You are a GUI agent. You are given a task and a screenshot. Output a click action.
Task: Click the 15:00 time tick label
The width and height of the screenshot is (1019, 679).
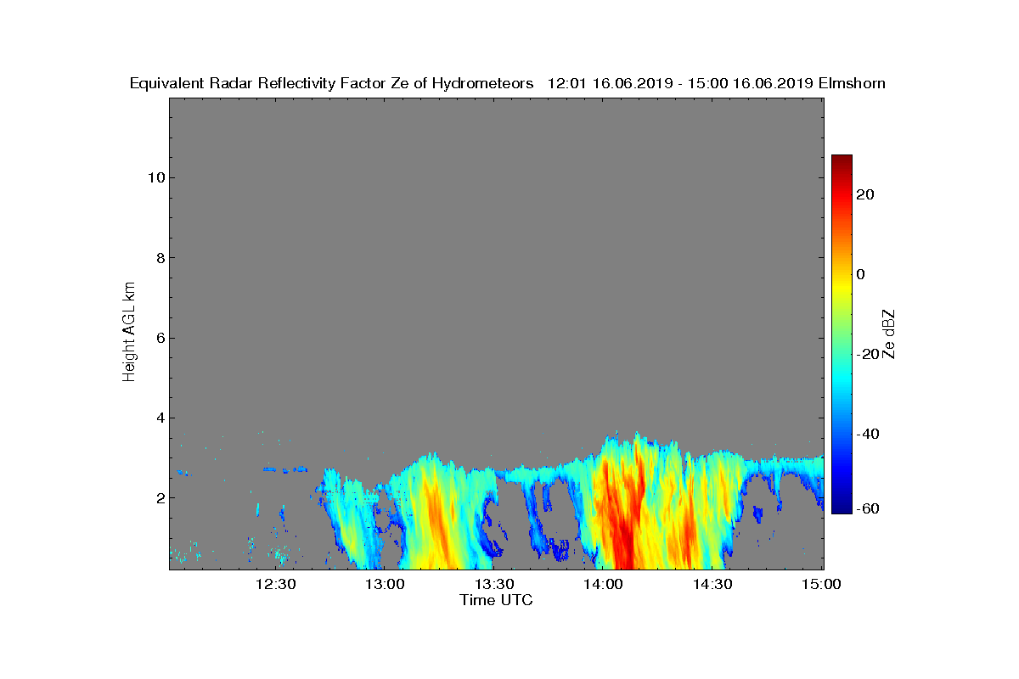[x=821, y=584]
